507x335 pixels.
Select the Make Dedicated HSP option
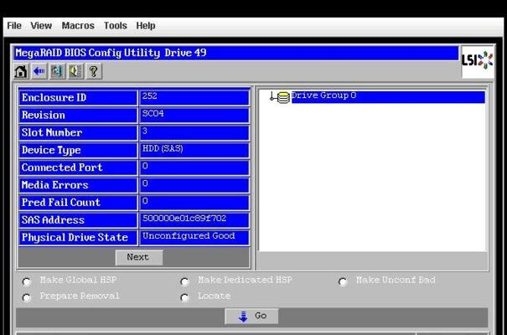pos(184,281)
